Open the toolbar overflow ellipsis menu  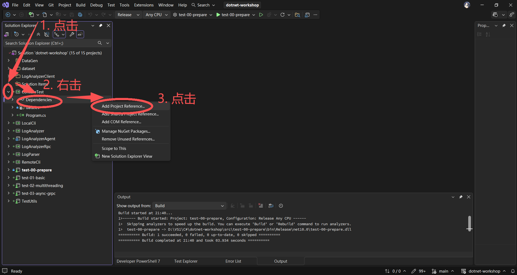(x=315, y=15)
